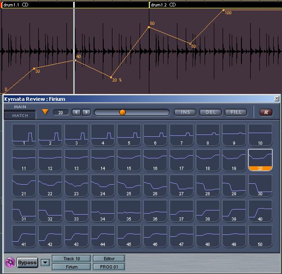The height and width of the screenshot is (274, 282).
Task: Click the snapshot number field showing 20
Action: [61, 112]
